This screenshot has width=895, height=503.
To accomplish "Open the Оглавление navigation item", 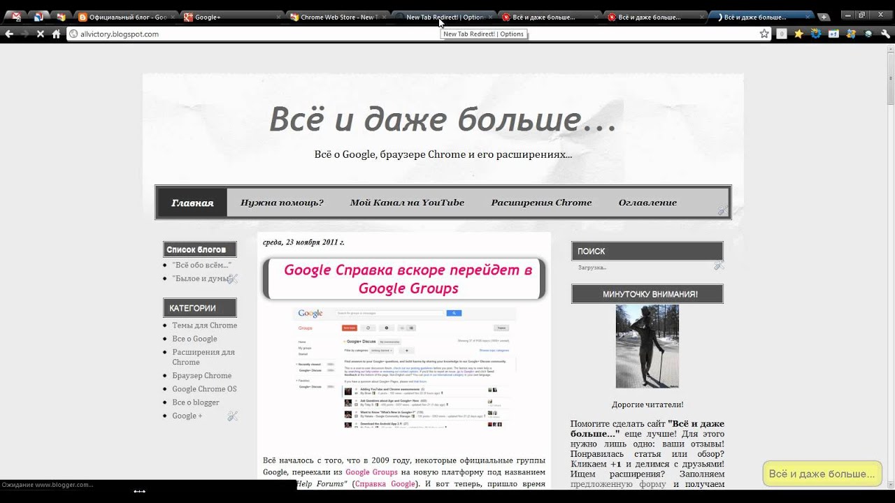I will coord(647,203).
